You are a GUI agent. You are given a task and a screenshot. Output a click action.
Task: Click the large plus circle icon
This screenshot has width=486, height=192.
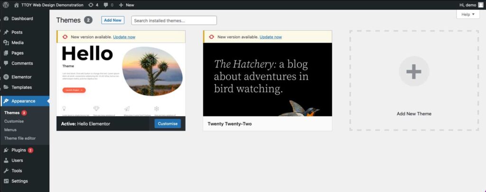click(414, 71)
